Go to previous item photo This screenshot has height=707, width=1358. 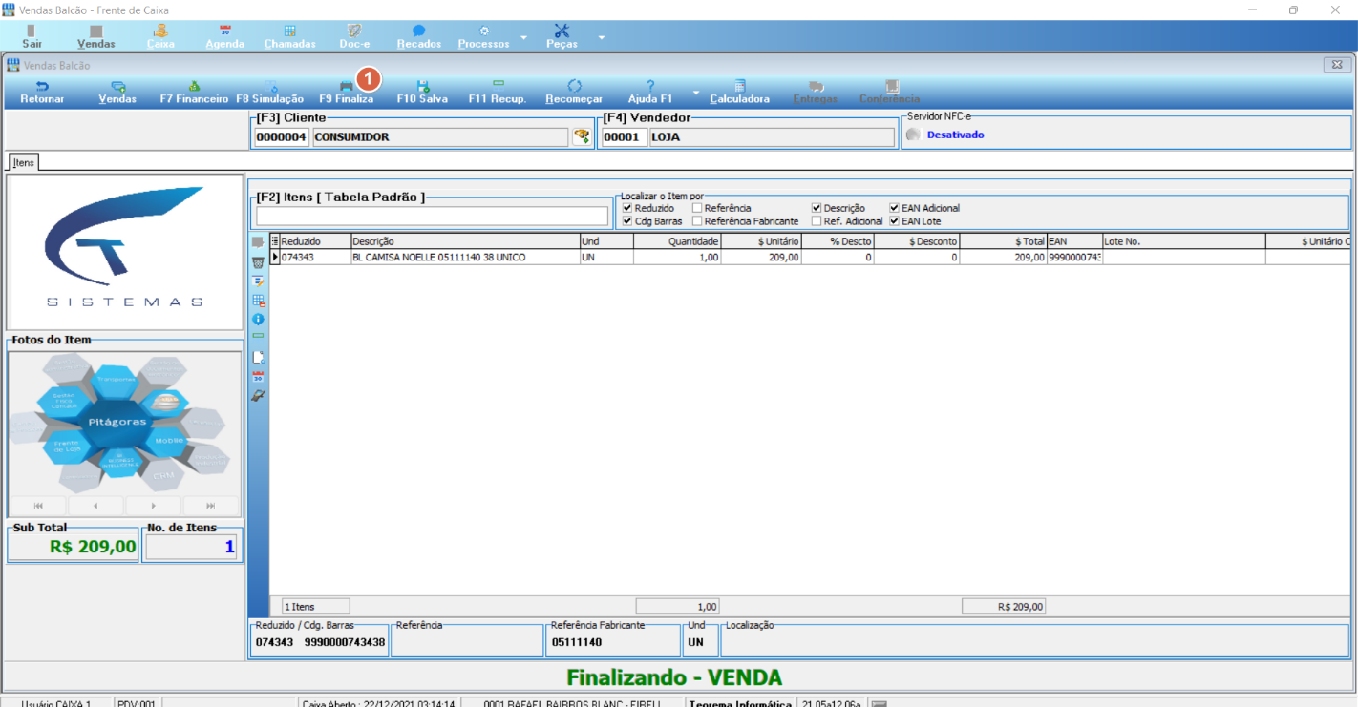pyautogui.click(x=95, y=506)
